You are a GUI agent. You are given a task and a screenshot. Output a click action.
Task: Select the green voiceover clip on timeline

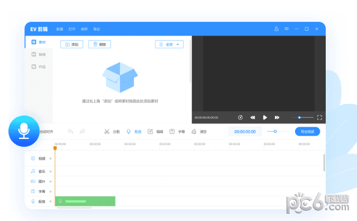click(x=85, y=201)
